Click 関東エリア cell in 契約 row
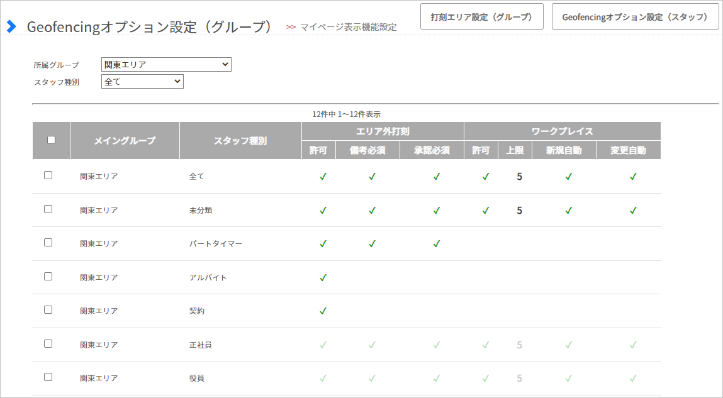723x398 pixels. tap(99, 311)
